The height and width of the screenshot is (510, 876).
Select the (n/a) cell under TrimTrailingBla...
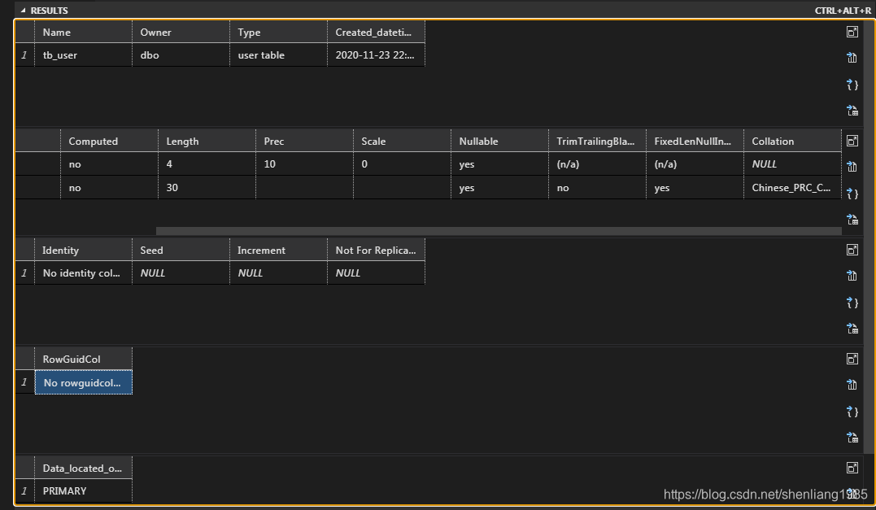tap(597, 163)
